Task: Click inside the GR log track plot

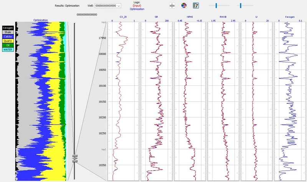Action: point(157,101)
